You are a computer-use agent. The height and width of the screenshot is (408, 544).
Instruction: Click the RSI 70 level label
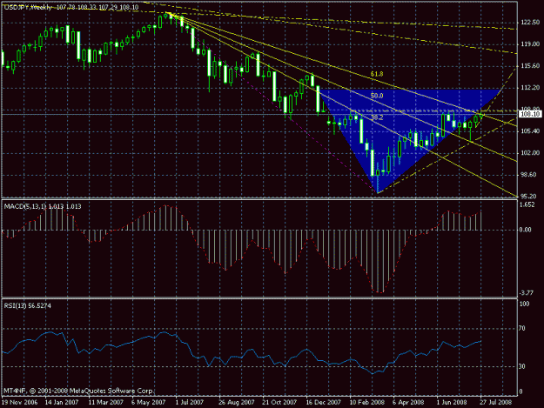point(521,328)
